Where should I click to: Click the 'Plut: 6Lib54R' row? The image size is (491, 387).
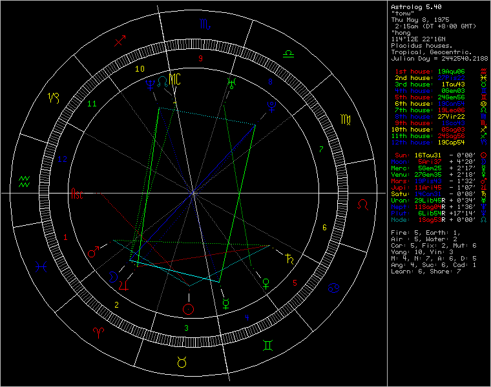pos(439,213)
